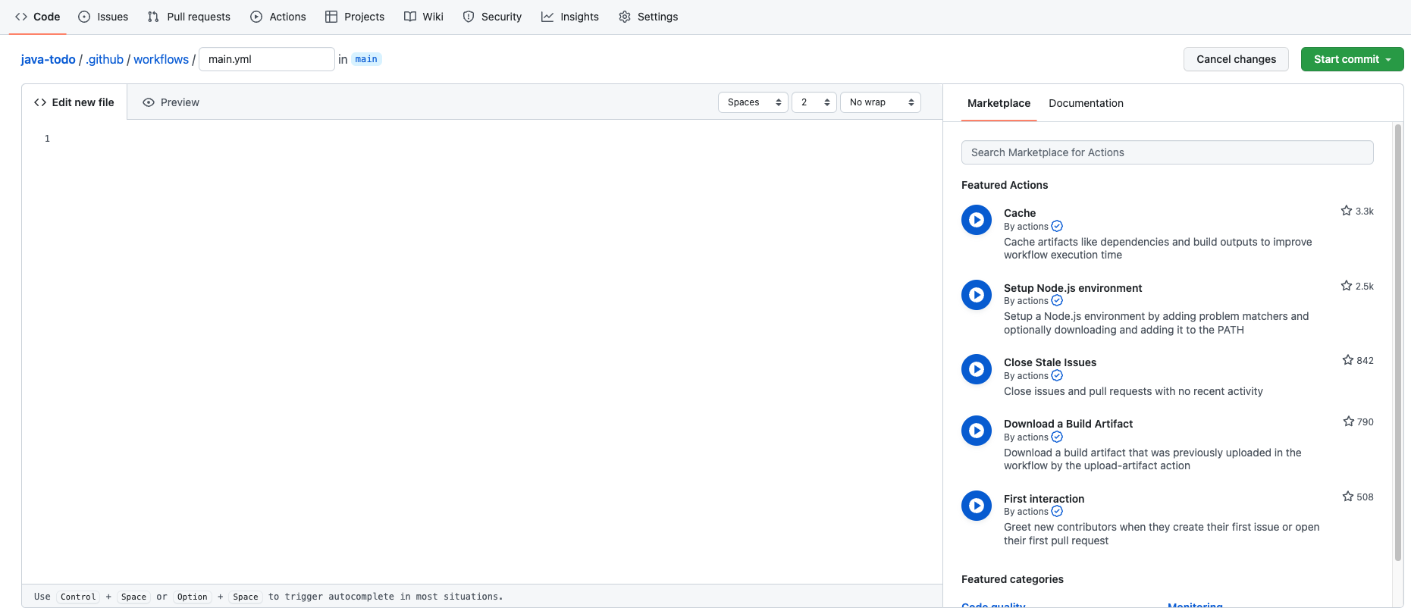Click the Control key hint in footer

78,597
